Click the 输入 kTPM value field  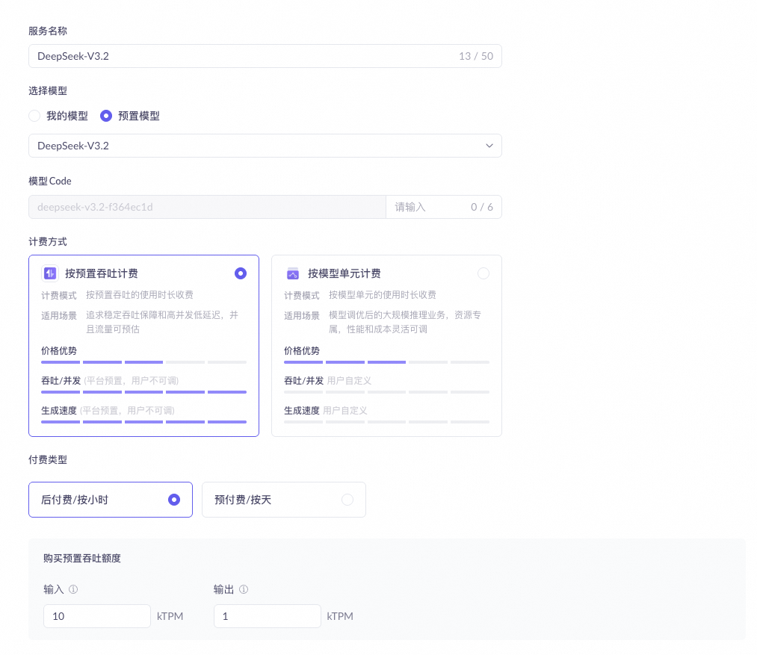click(97, 616)
